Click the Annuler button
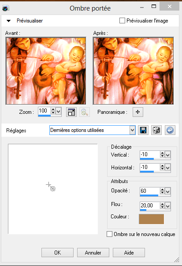Image resolution: width=182 pixels, height=266 pixels. (x=93, y=253)
